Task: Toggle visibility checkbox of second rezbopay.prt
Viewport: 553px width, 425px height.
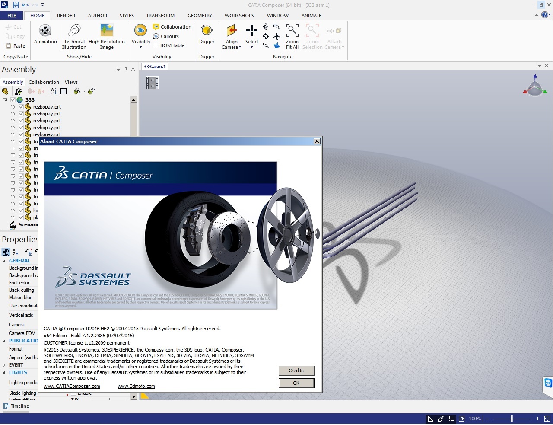Action: point(21,114)
